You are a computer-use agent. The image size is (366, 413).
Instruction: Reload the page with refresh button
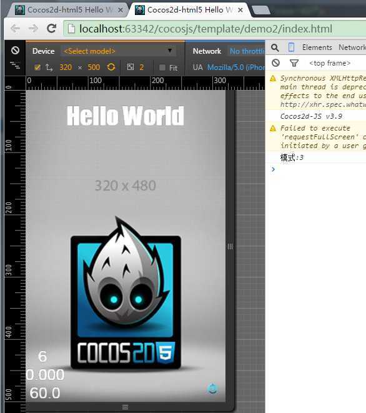(51, 28)
